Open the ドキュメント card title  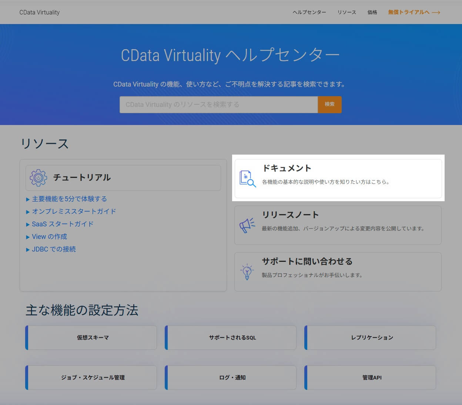pyautogui.click(x=287, y=168)
